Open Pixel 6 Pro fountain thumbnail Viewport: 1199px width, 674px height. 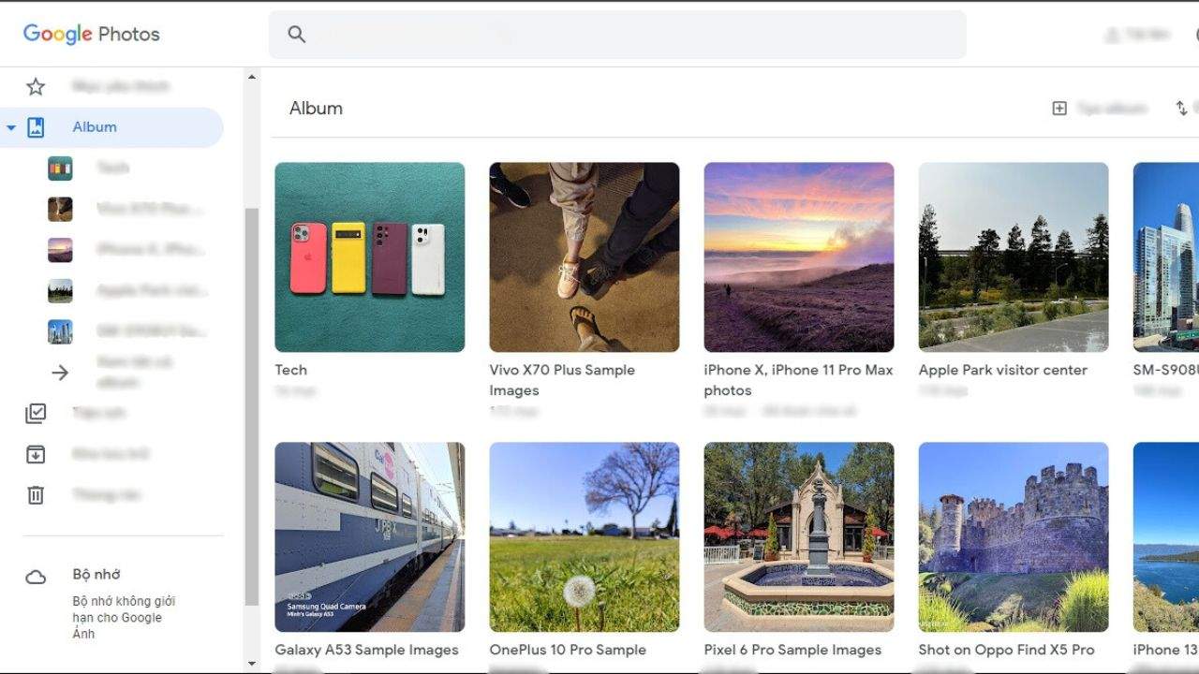tap(798, 537)
